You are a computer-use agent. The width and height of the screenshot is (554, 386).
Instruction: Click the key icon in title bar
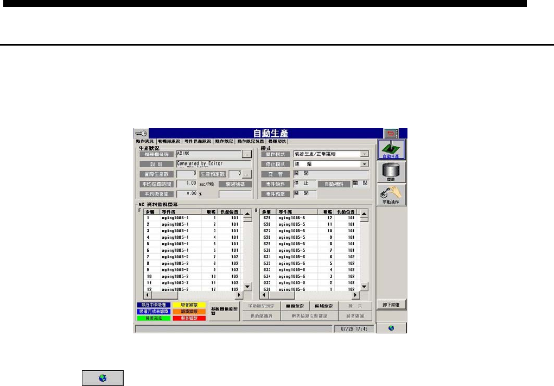click(x=141, y=133)
